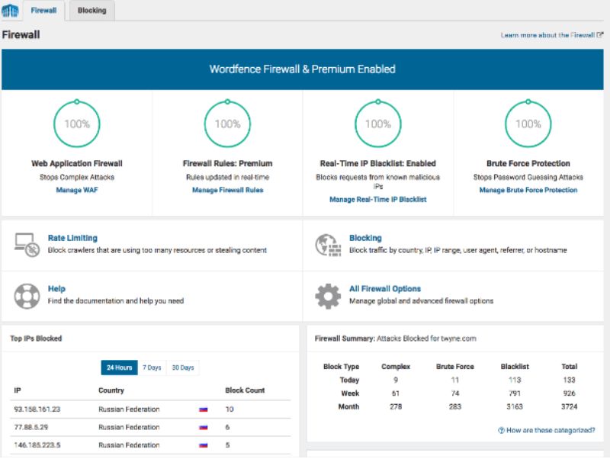Open the Firewall tab
The width and height of the screenshot is (610, 459).
[44, 11]
